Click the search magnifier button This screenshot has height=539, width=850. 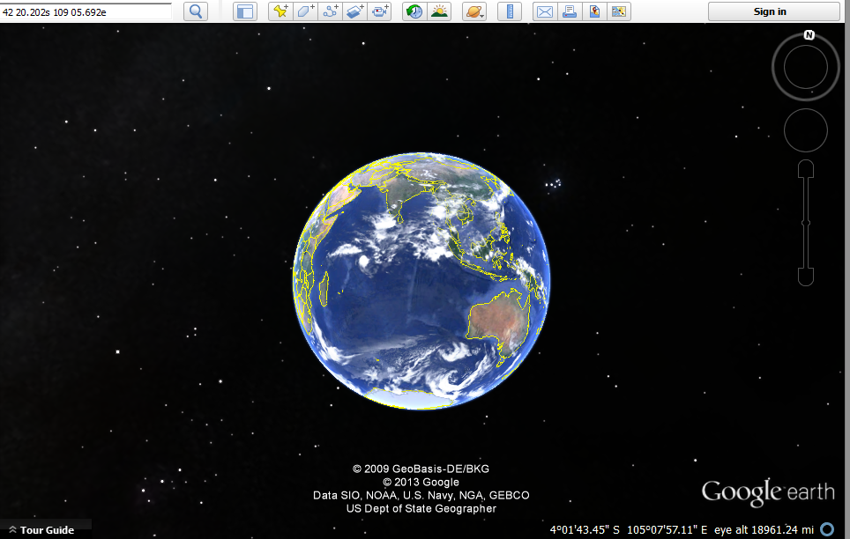tap(196, 11)
